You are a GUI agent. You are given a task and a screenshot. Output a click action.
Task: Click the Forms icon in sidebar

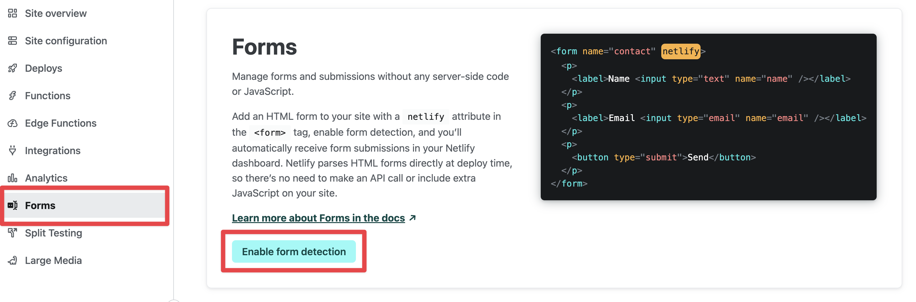[x=12, y=205]
